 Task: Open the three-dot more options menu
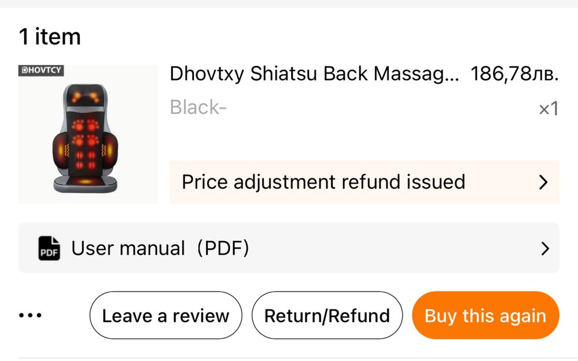[30, 315]
